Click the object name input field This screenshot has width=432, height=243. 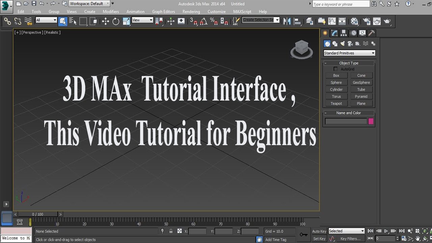pos(346,121)
